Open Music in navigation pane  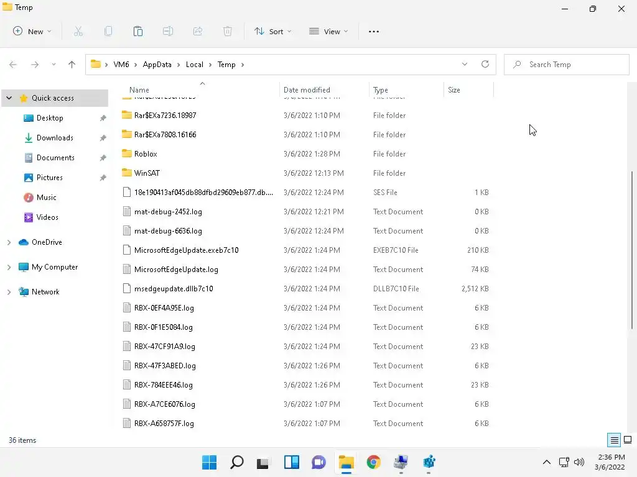click(x=46, y=197)
